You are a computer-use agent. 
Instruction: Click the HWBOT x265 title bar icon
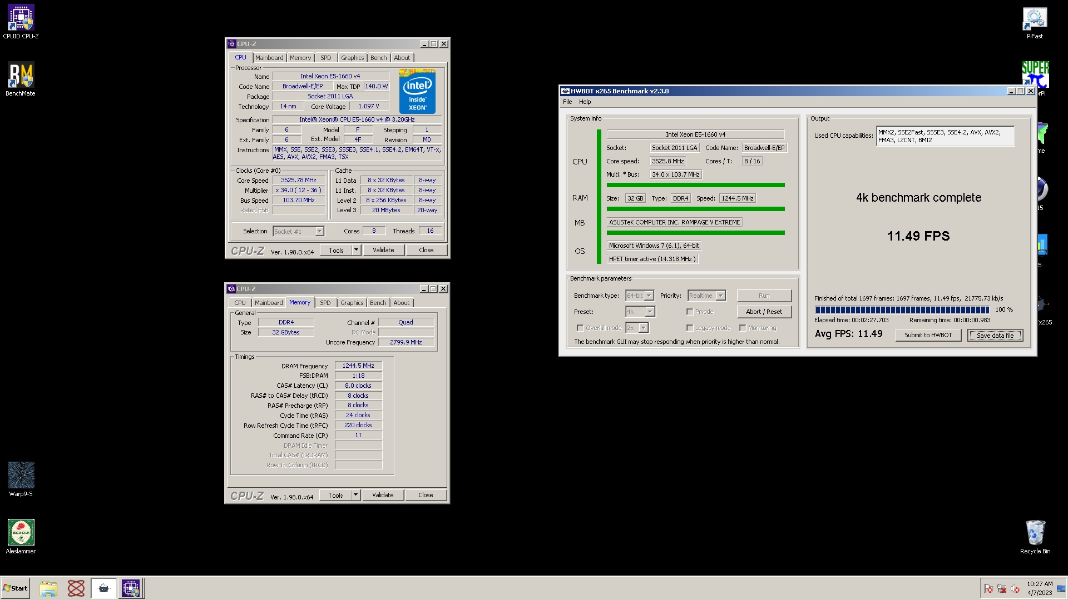point(565,91)
